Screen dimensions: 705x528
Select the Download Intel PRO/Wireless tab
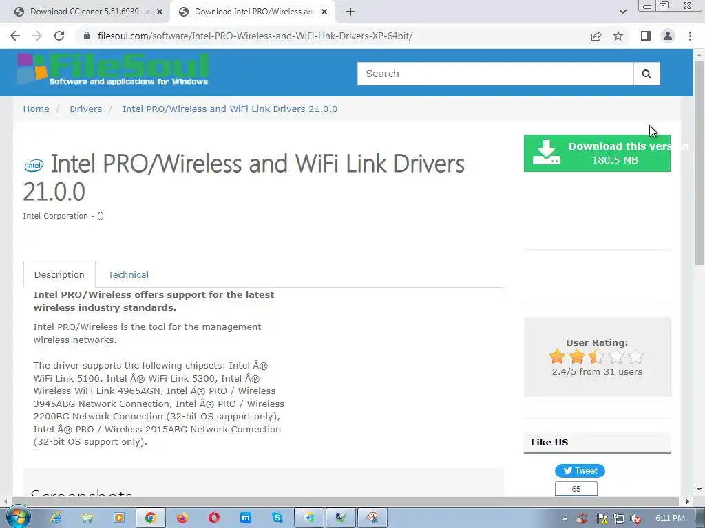[253, 12]
